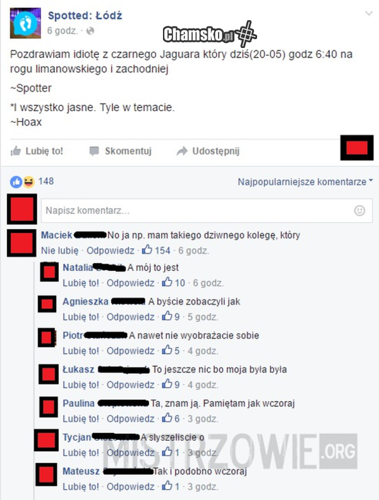The height and width of the screenshot is (500, 379).
Task: Like the post with Lubię to! button
Action: (37, 151)
